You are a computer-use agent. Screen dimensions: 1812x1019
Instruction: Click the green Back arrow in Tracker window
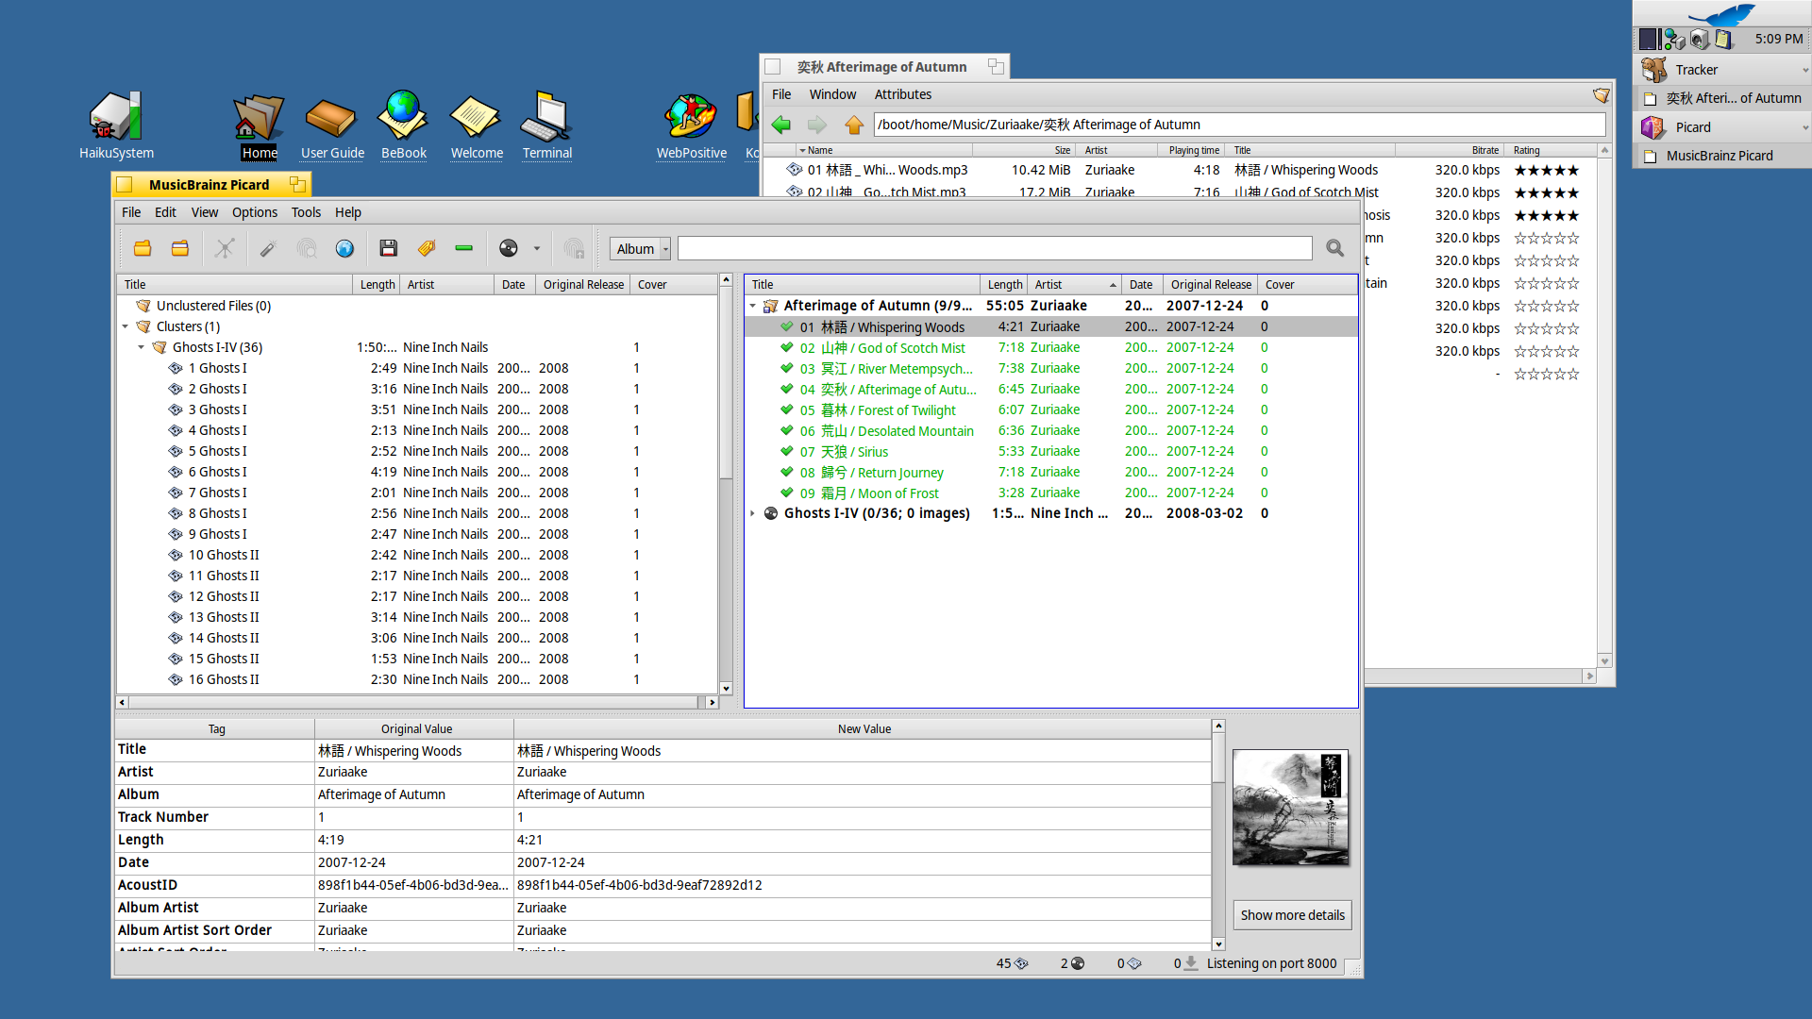781,125
